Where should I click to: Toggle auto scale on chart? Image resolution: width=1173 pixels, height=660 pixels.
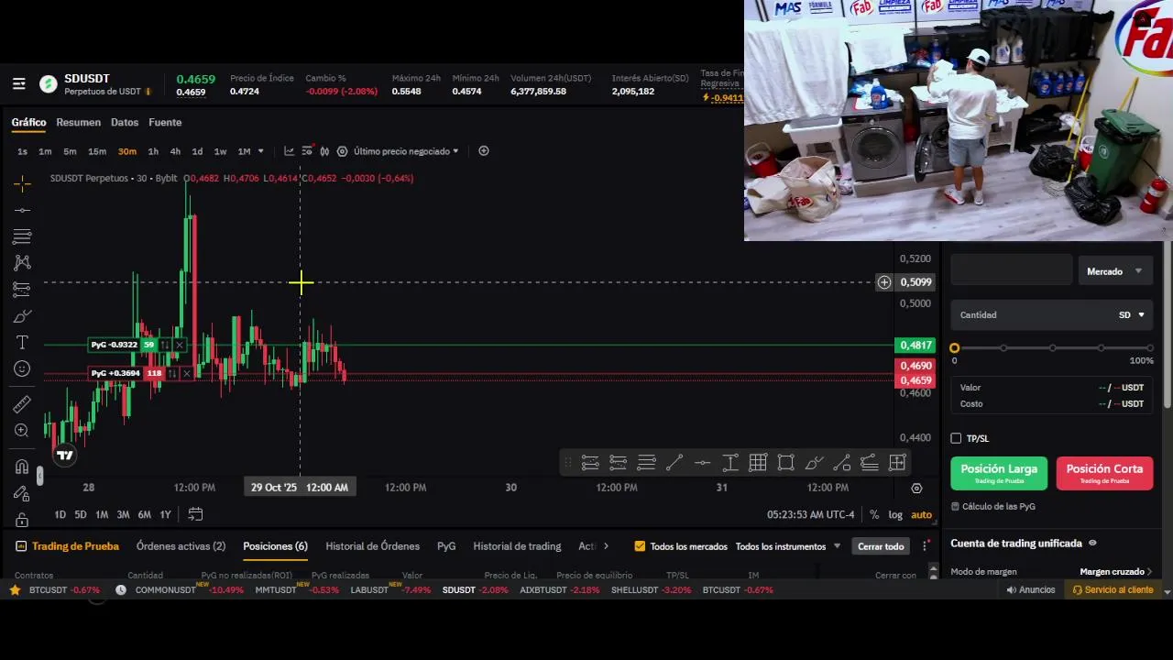click(x=921, y=514)
